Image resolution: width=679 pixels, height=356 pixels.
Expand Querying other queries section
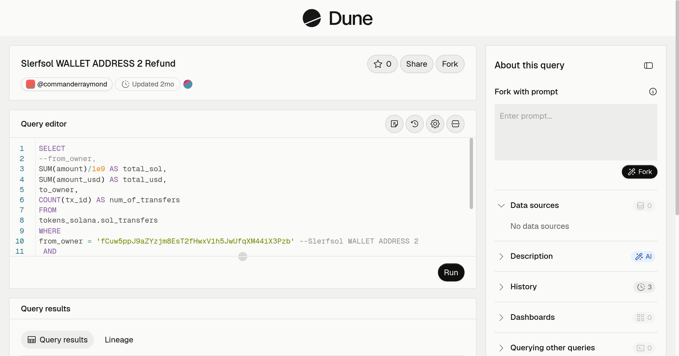coord(501,348)
